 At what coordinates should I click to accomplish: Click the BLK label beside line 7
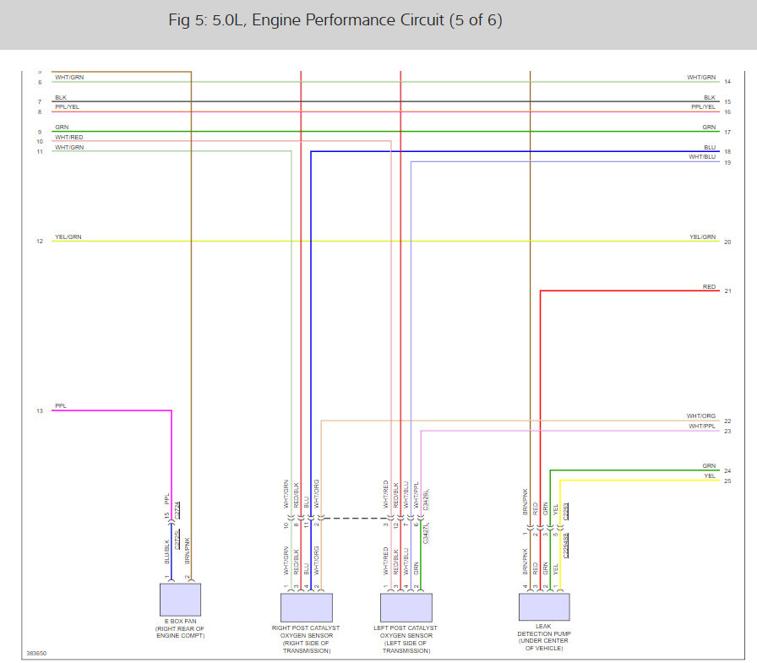61,97
